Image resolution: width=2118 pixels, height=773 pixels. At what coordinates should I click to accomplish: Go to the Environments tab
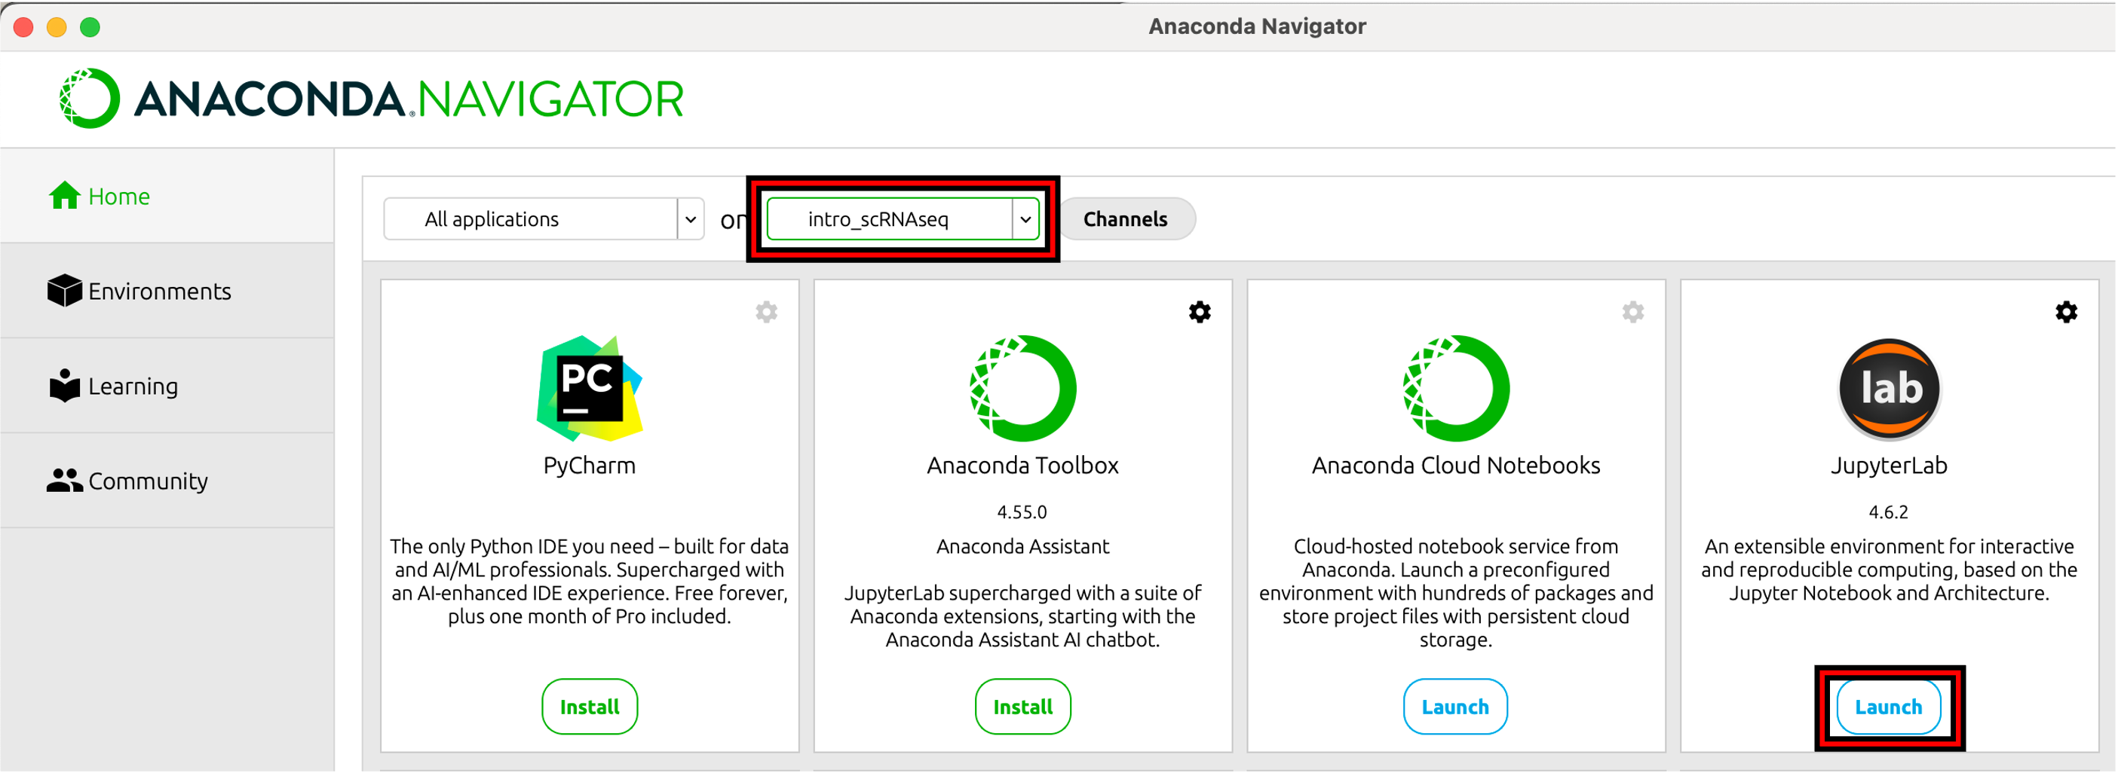point(167,291)
